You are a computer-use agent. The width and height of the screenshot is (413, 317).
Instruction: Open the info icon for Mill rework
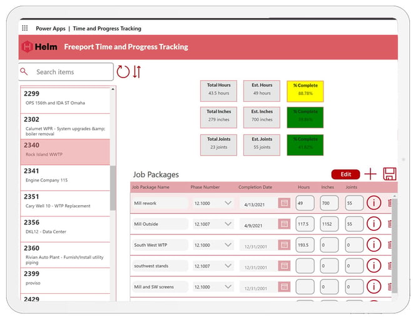point(374,203)
